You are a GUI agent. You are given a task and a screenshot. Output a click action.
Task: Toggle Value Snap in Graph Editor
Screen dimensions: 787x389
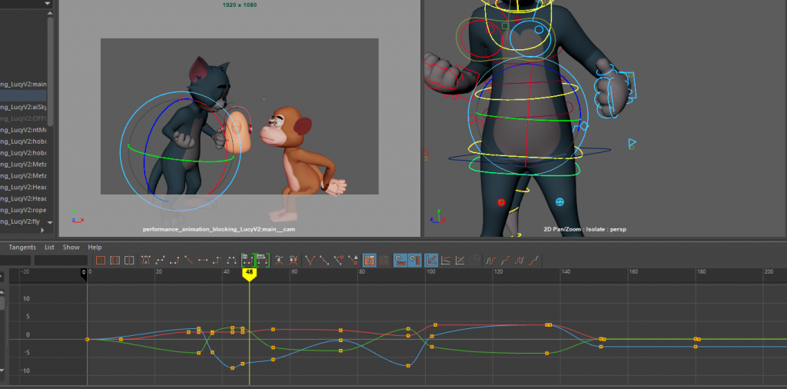[414, 260]
